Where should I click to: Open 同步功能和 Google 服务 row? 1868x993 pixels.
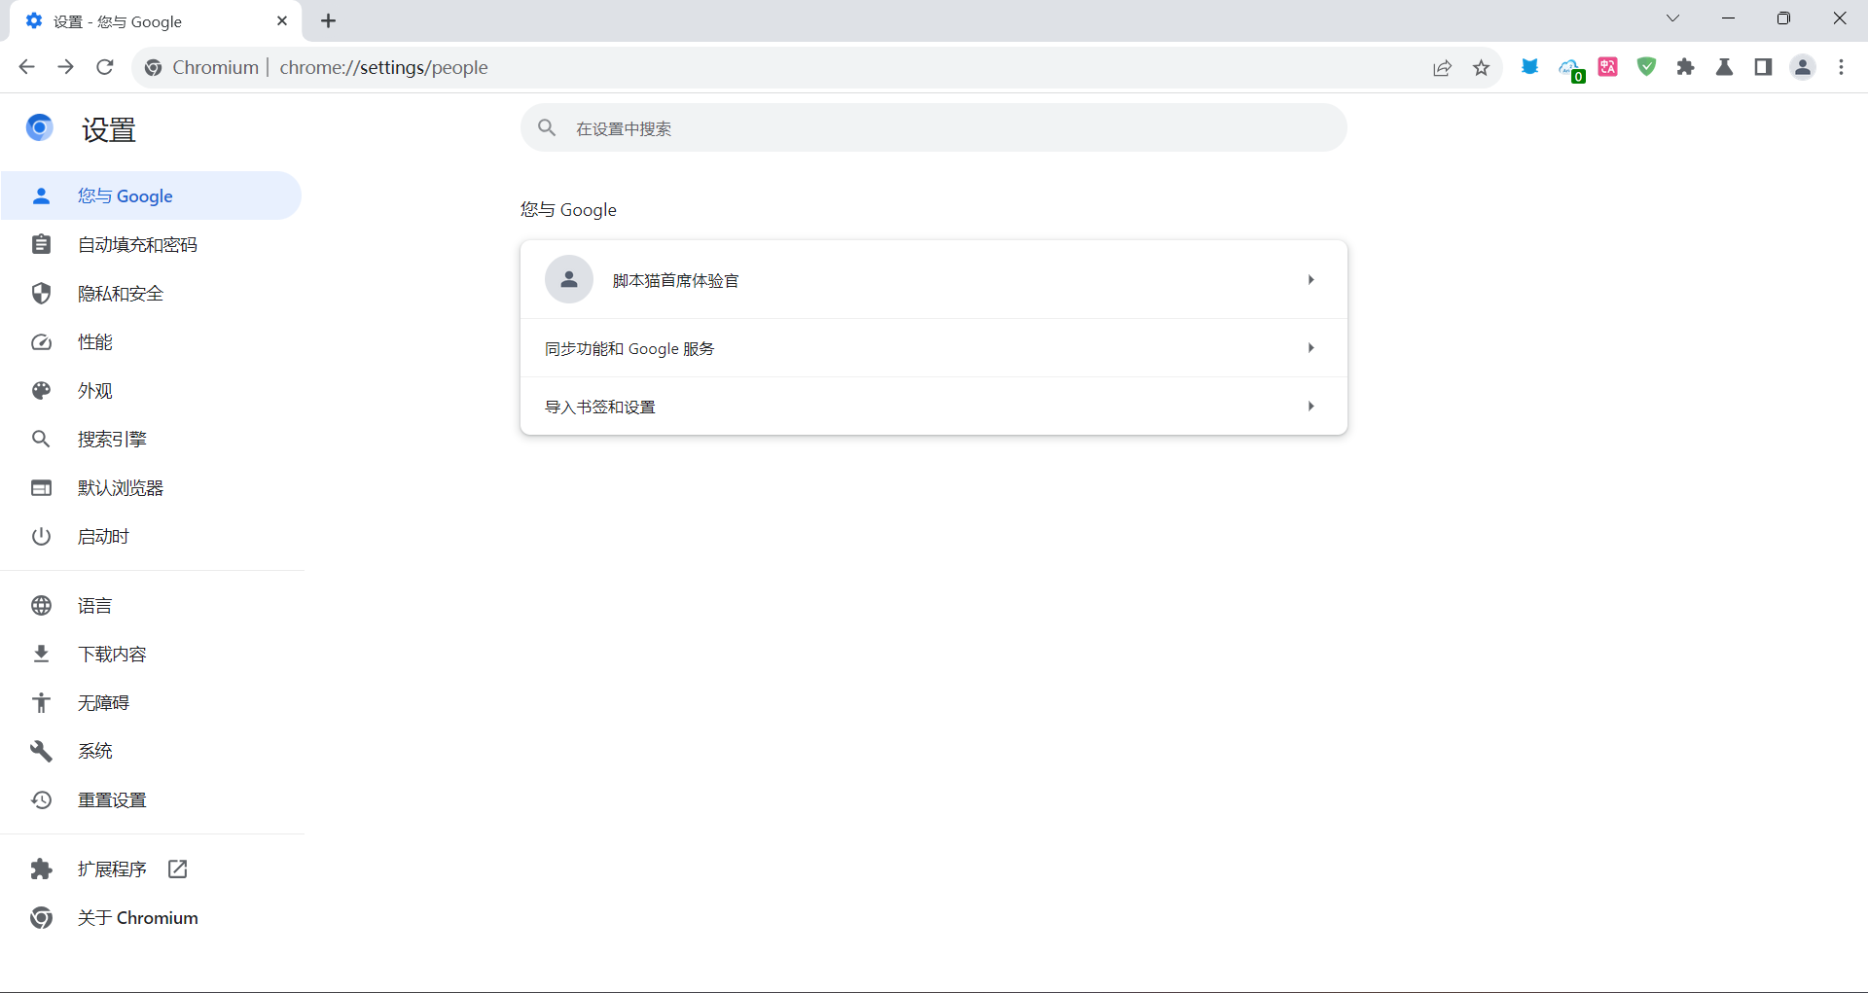934,348
